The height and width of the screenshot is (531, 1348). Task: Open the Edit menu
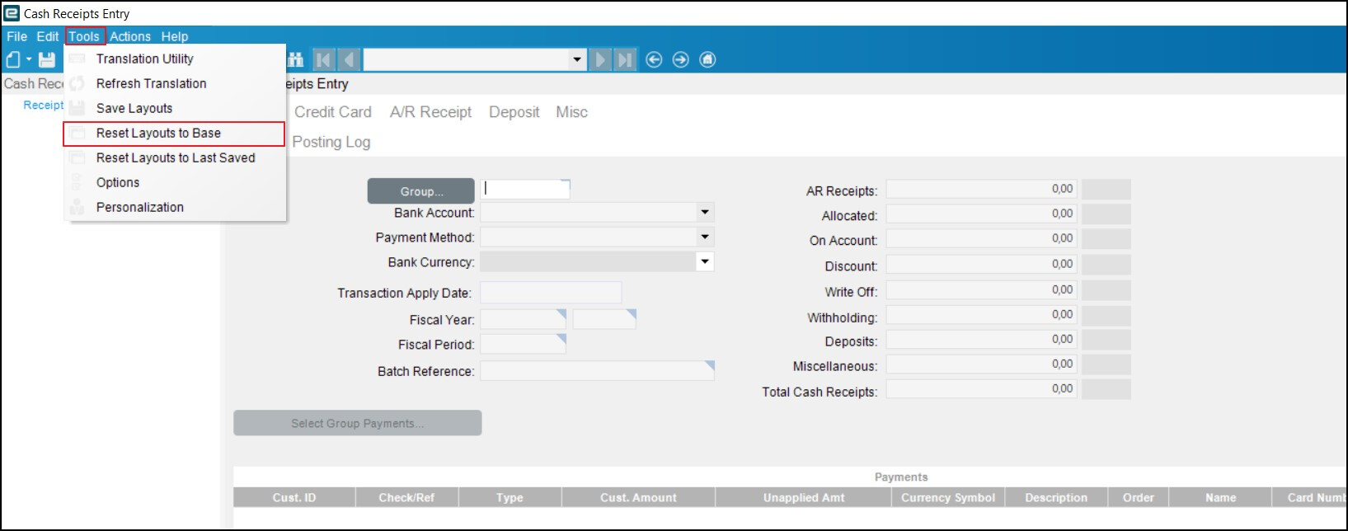coord(48,36)
